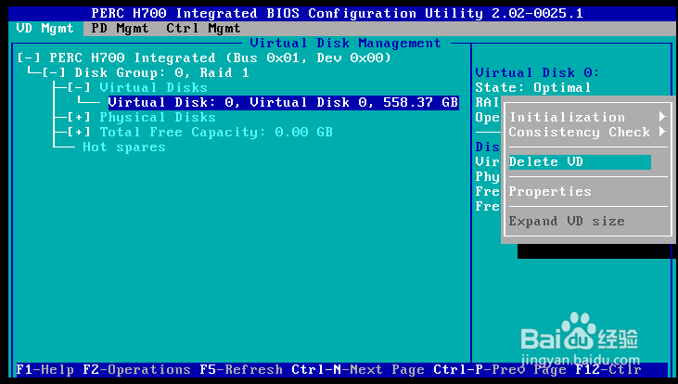This screenshot has height=384, width=678.
Task: Select Virtual Disk 0 558.37 GB row
Action: point(283,102)
